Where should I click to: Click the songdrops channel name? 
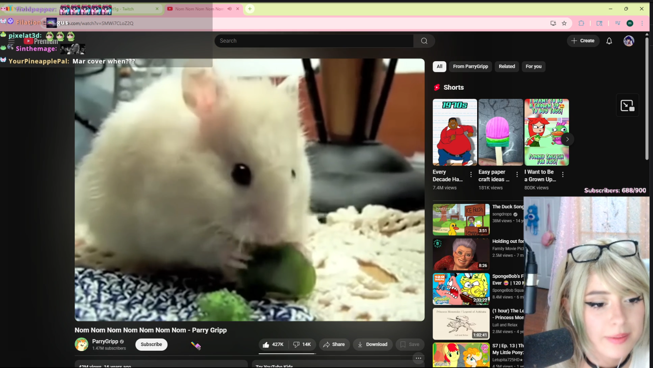pyautogui.click(x=502, y=214)
